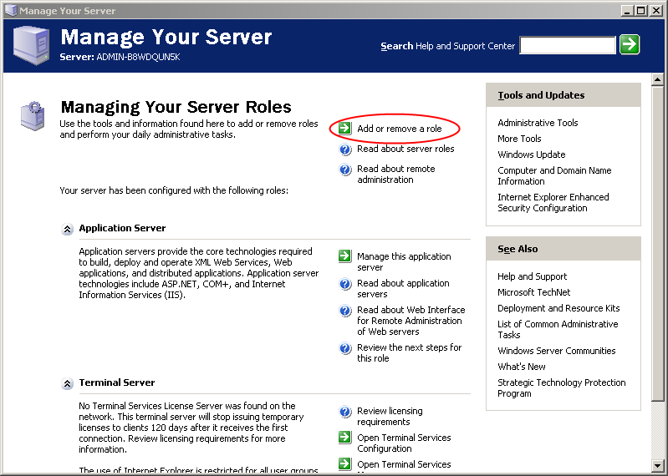Click the green arrow beside Add or remove a role
This screenshot has height=476, width=668.
tap(344, 128)
